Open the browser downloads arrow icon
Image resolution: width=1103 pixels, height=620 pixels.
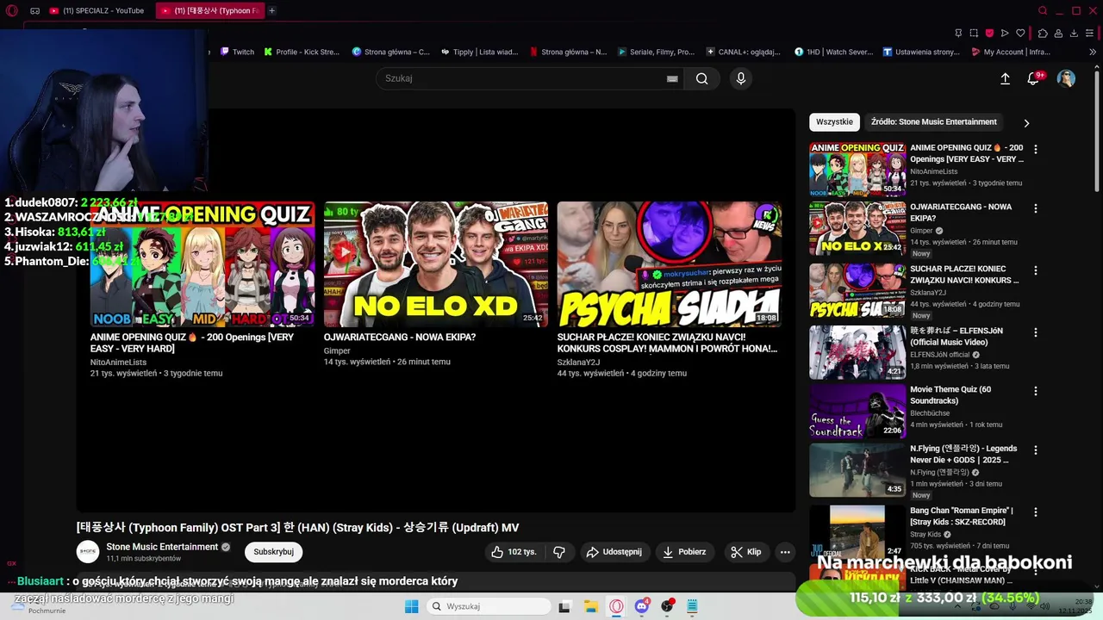[x=1074, y=33]
